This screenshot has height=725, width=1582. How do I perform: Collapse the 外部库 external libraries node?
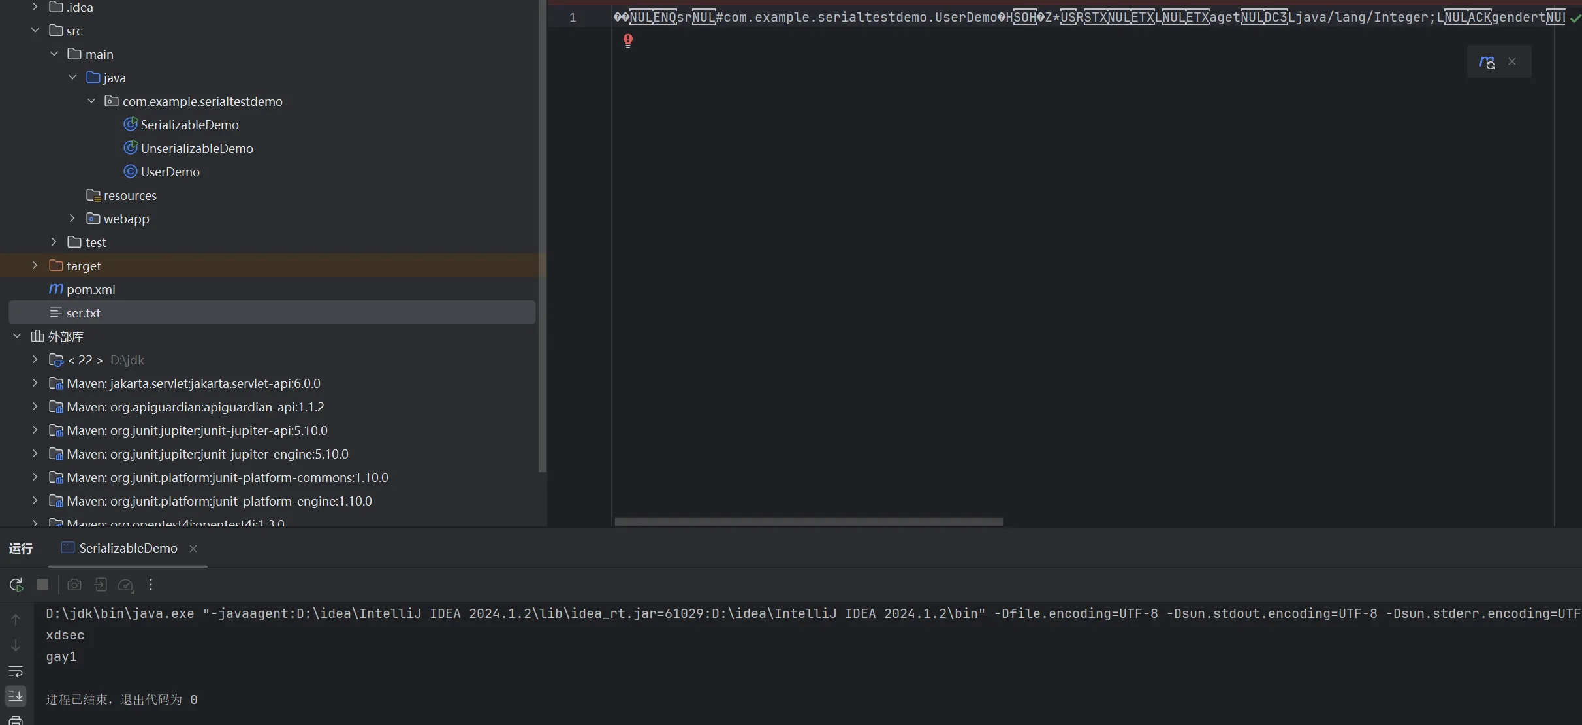[x=17, y=336]
